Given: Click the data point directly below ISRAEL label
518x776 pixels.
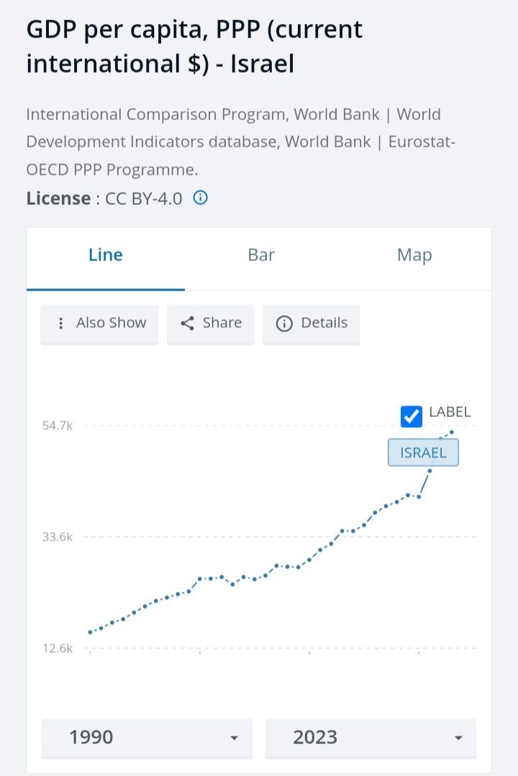Looking at the screenshot, I should tap(430, 471).
